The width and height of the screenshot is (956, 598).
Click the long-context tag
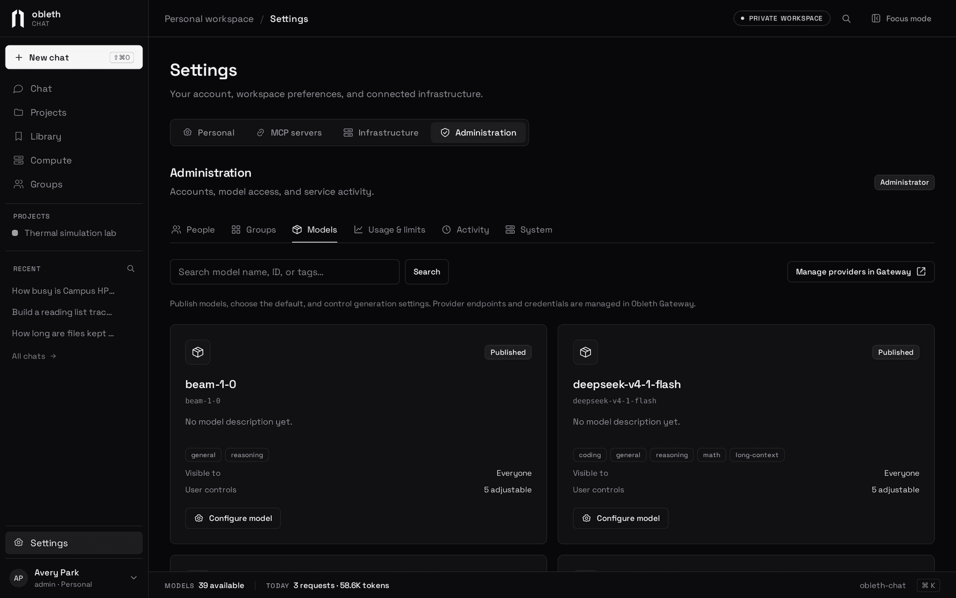(x=757, y=455)
